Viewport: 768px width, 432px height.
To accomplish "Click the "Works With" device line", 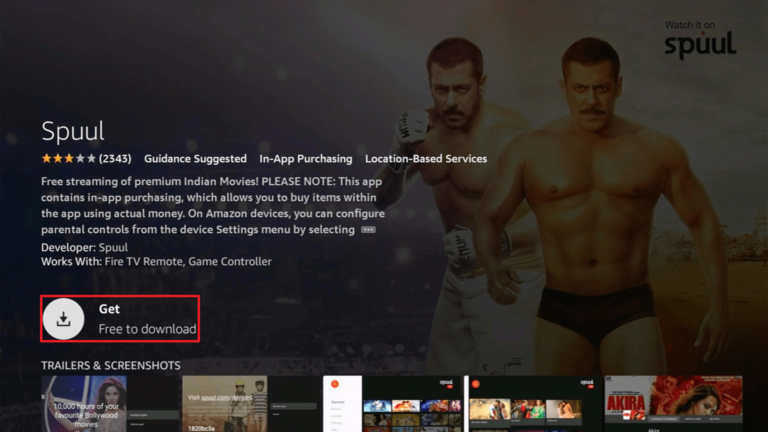I will [156, 262].
